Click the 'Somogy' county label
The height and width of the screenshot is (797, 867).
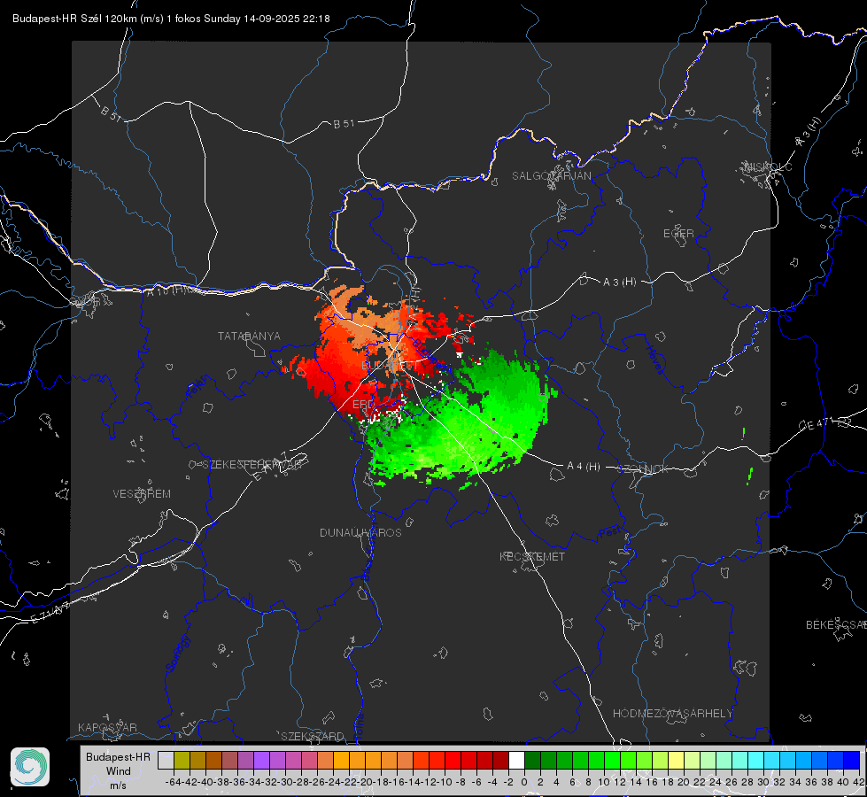click(177, 654)
